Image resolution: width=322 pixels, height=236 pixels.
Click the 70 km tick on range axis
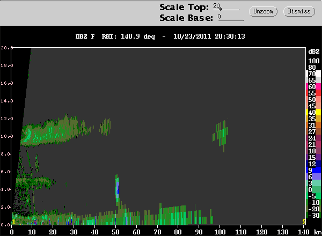157,232
